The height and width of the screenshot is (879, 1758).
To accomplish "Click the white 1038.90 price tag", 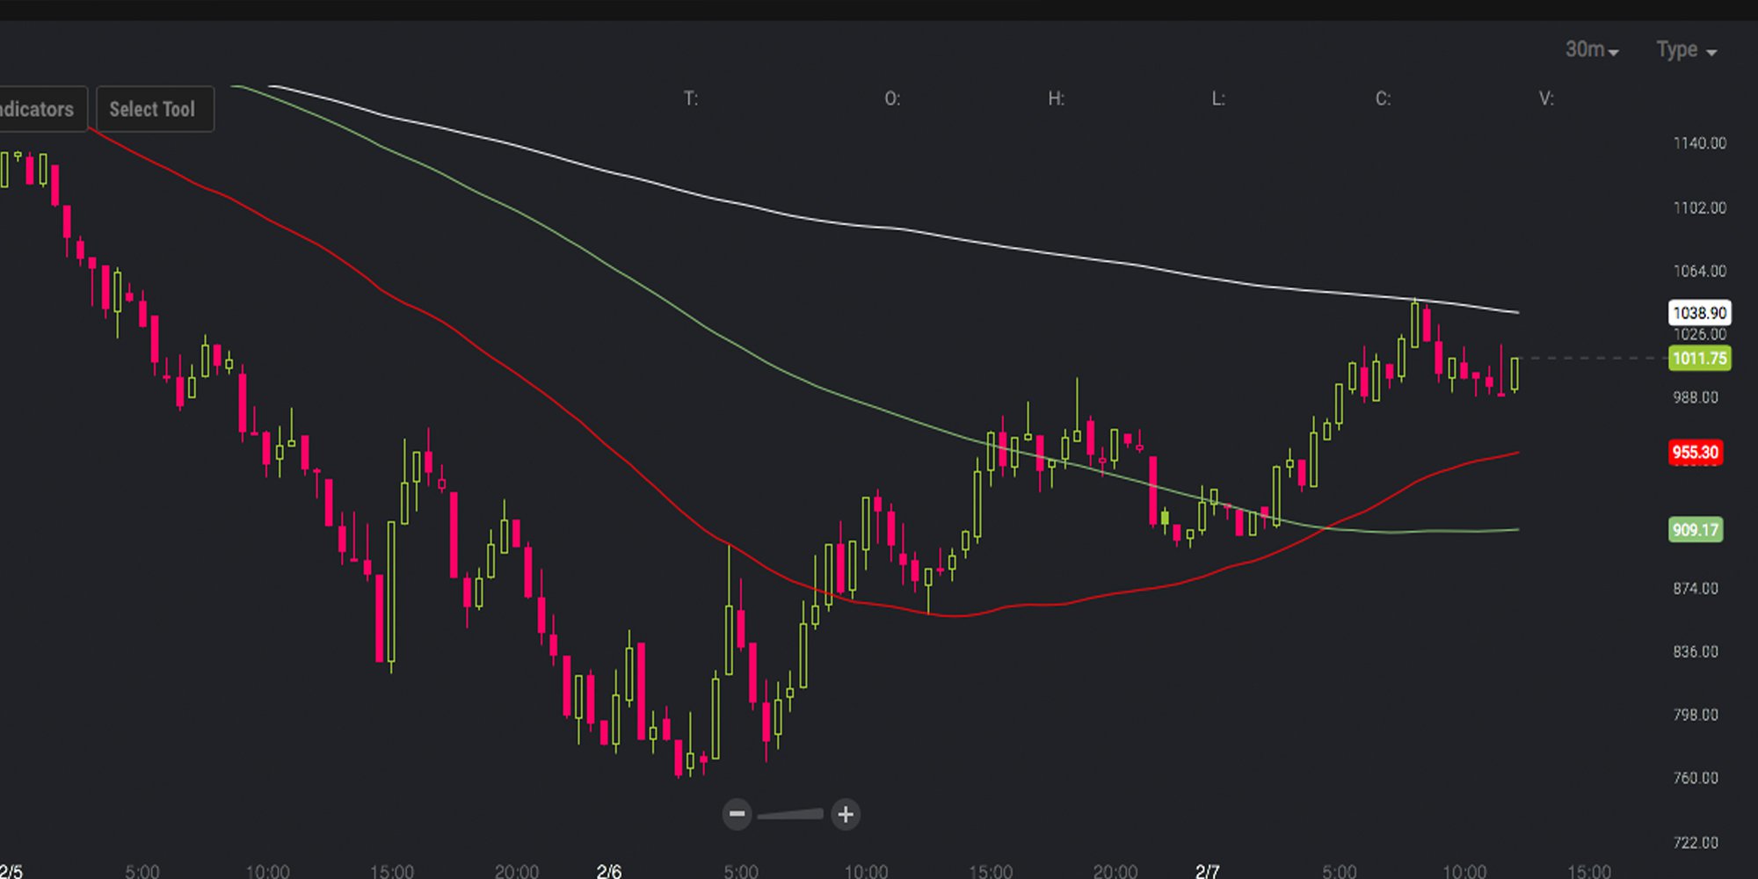I will tap(1699, 313).
